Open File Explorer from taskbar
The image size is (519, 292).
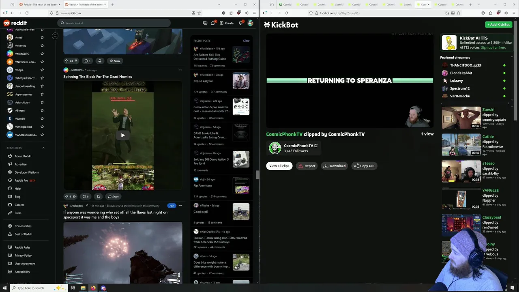pos(83,288)
